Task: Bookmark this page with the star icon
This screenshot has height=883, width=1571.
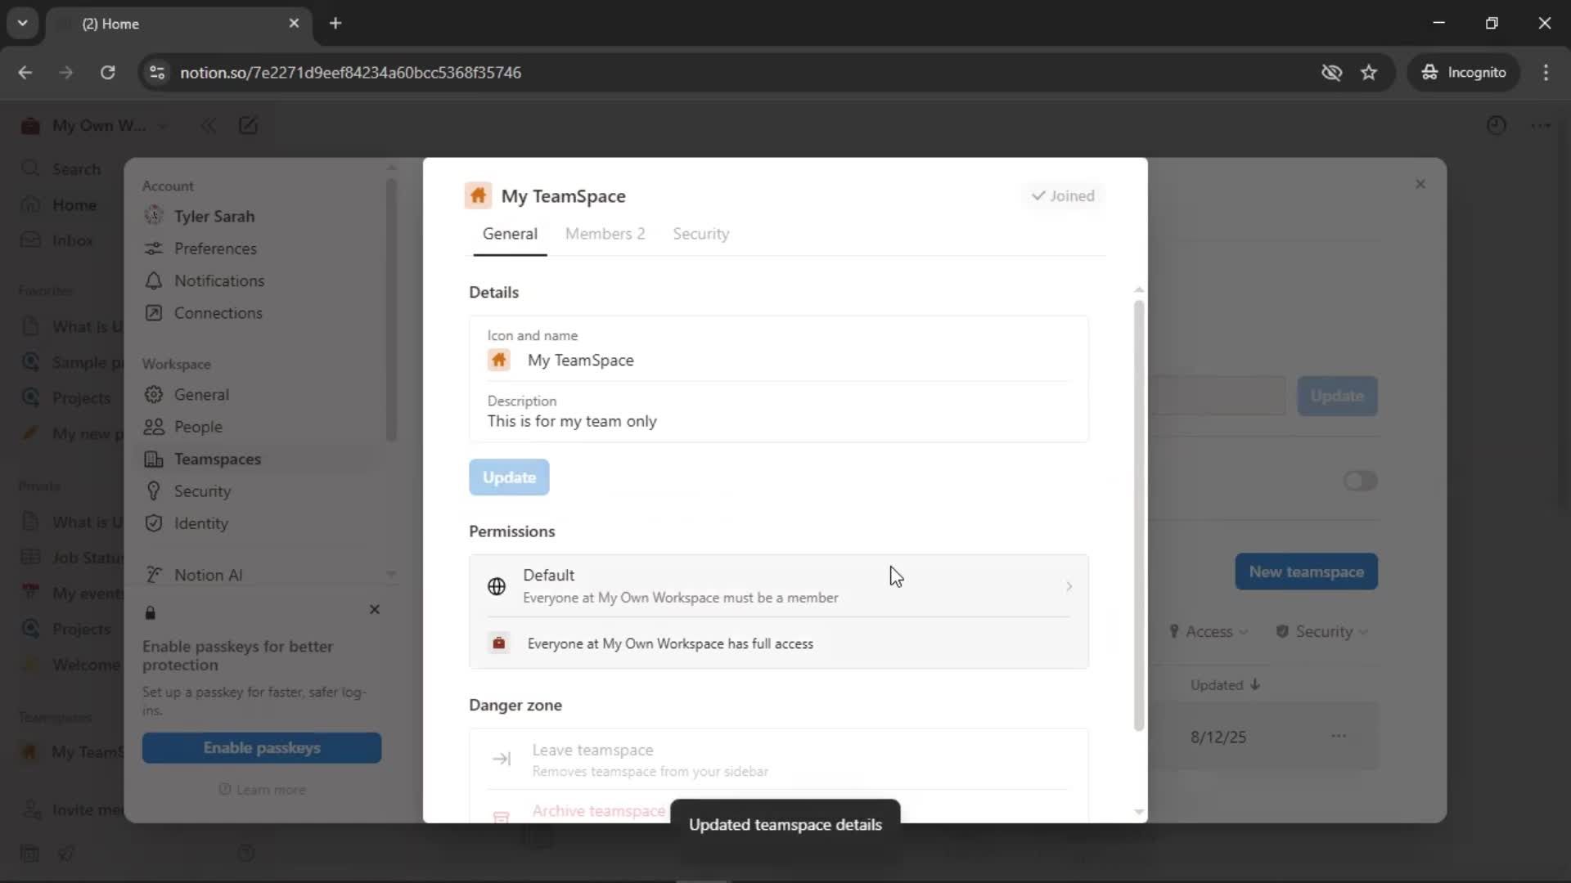Action: (x=1369, y=73)
